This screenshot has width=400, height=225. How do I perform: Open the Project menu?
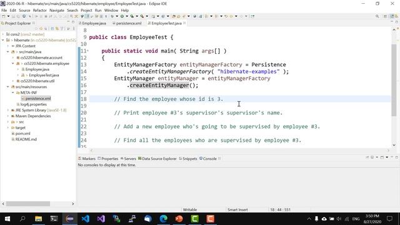pyautogui.click(x=86, y=10)
